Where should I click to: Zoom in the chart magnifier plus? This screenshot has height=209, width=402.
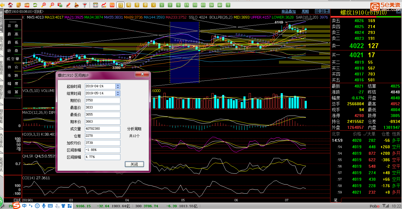[x=44, y=5]
